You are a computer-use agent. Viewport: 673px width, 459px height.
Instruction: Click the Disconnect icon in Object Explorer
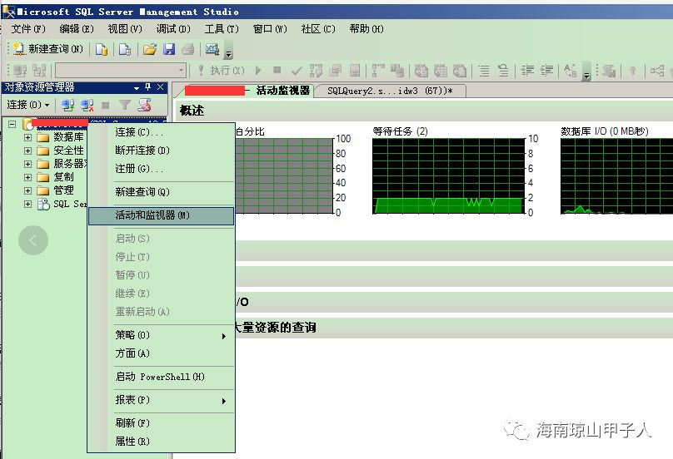click(87, 105)
